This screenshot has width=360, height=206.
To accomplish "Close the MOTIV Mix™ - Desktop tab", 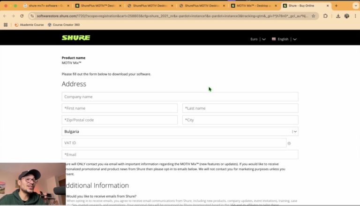I will click(276, 6).
